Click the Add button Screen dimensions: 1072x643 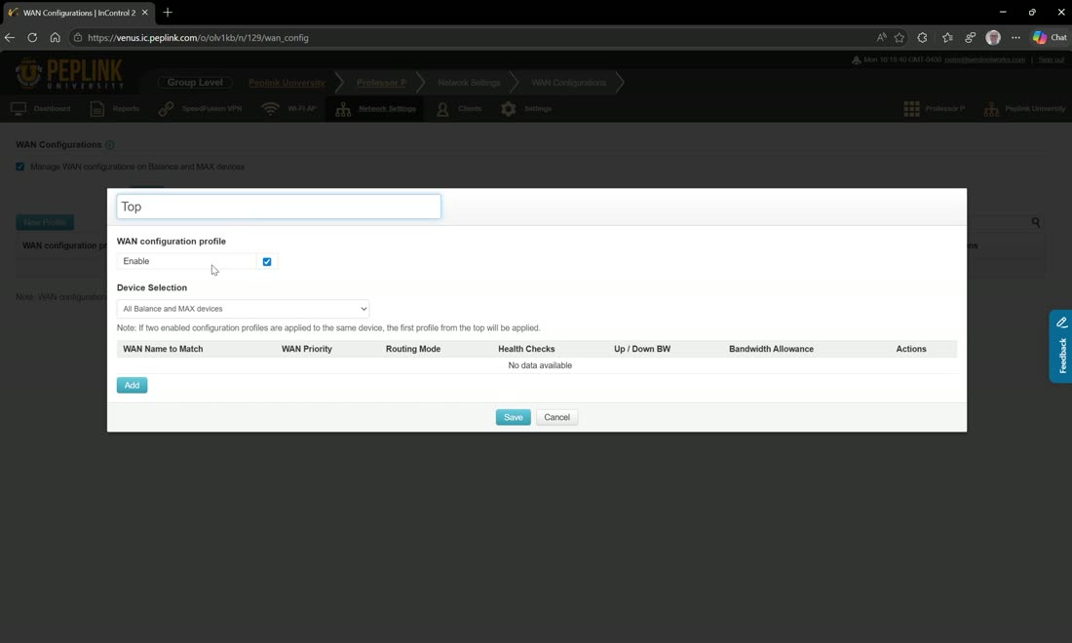132,386
